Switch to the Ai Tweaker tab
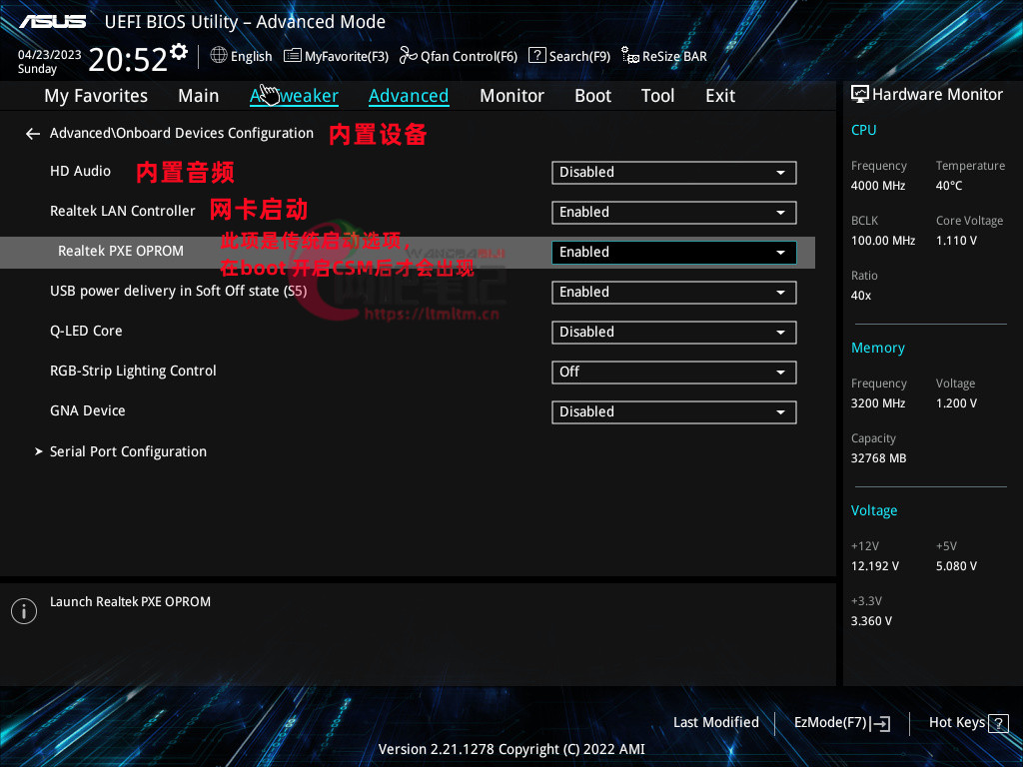This screenshot has height=767, width=1023. coord(294,96)
